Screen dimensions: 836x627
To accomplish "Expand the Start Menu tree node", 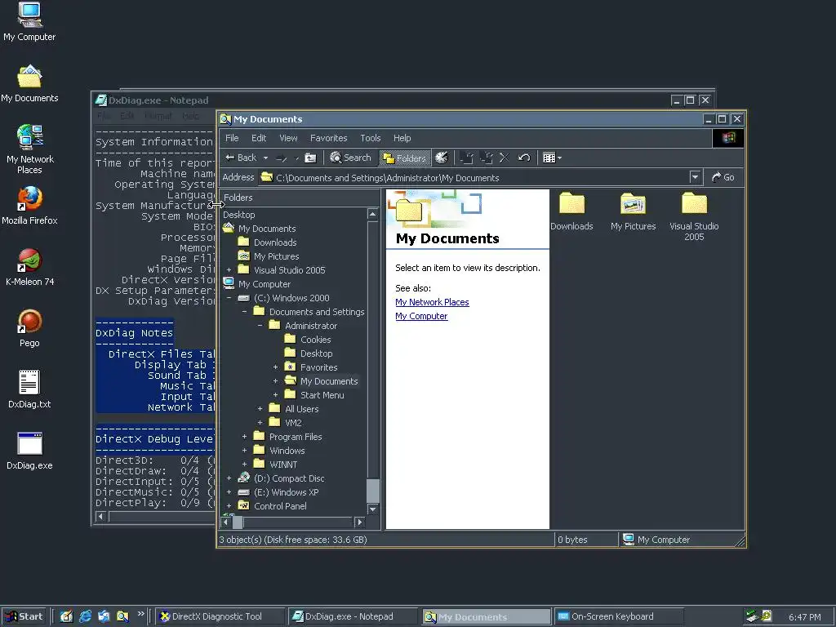I will (x=275, y=395).
